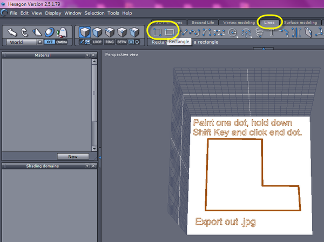
Task: Toggle lasso selection mode
Action: pyautogui.click(x=137, y=42)
